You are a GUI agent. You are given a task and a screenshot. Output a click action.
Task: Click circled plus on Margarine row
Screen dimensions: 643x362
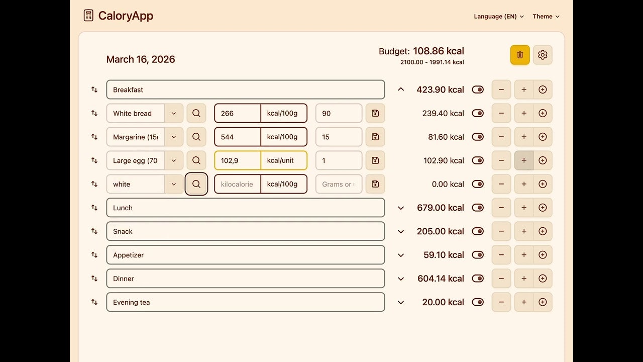pos(543,137)
